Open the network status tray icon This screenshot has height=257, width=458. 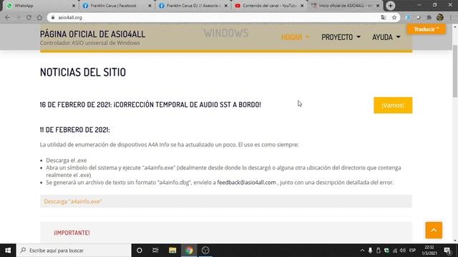pos(395,251)
